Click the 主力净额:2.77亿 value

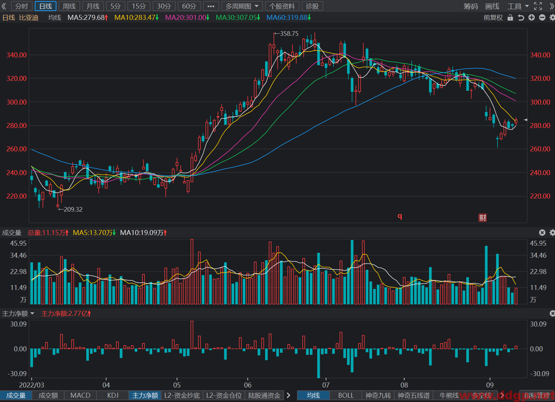tap(66, 313)
